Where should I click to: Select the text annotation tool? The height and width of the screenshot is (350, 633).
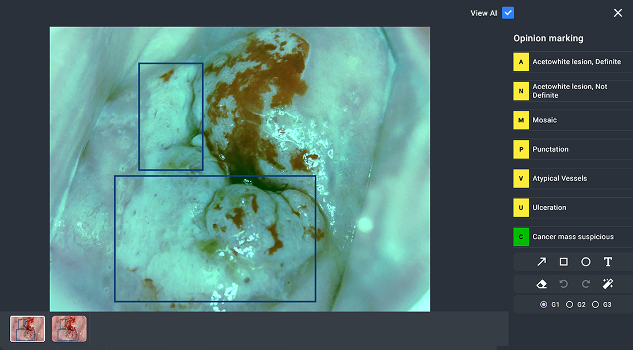(x=608, y=262)
